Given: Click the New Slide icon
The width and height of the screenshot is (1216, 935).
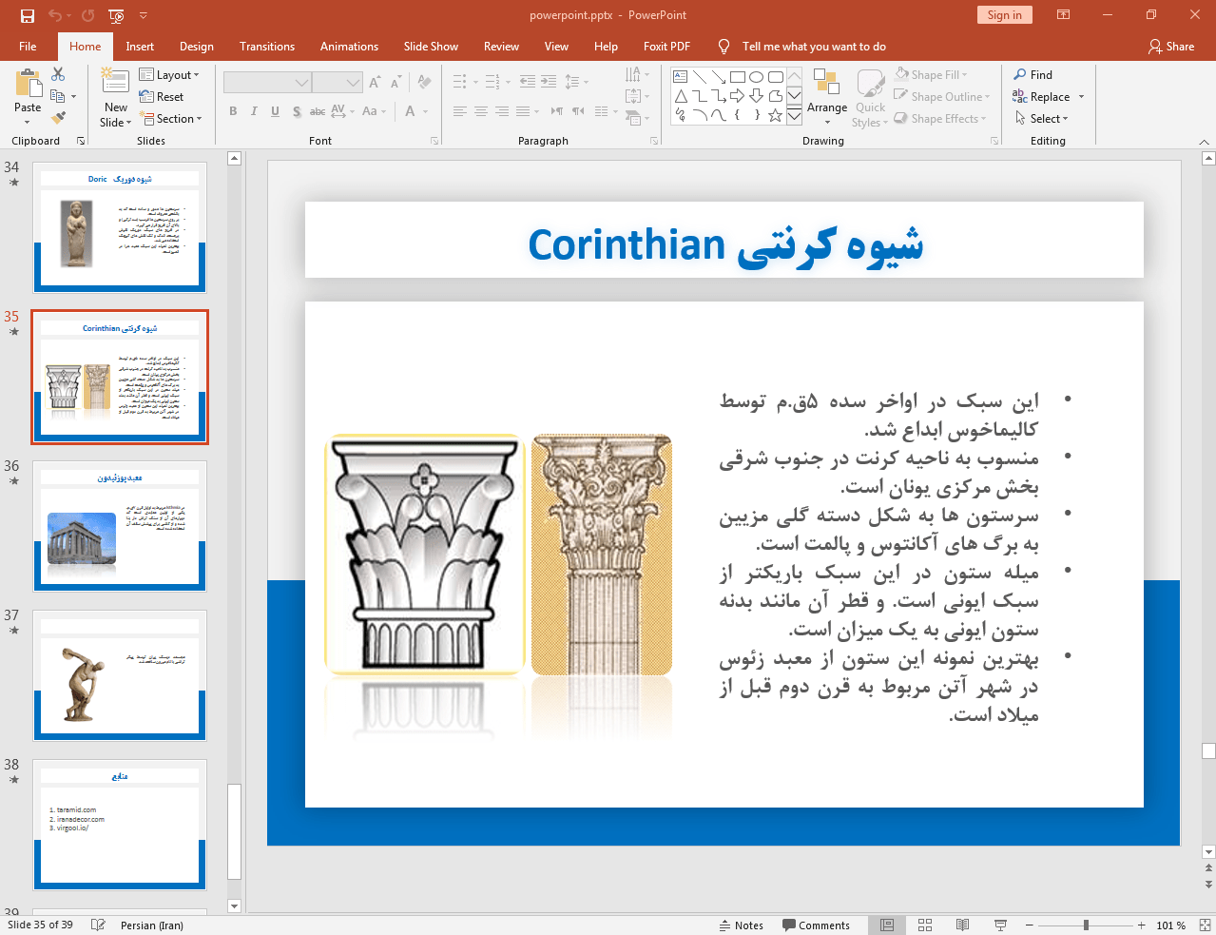Looking at the screenshot, I should pos(115,82).
